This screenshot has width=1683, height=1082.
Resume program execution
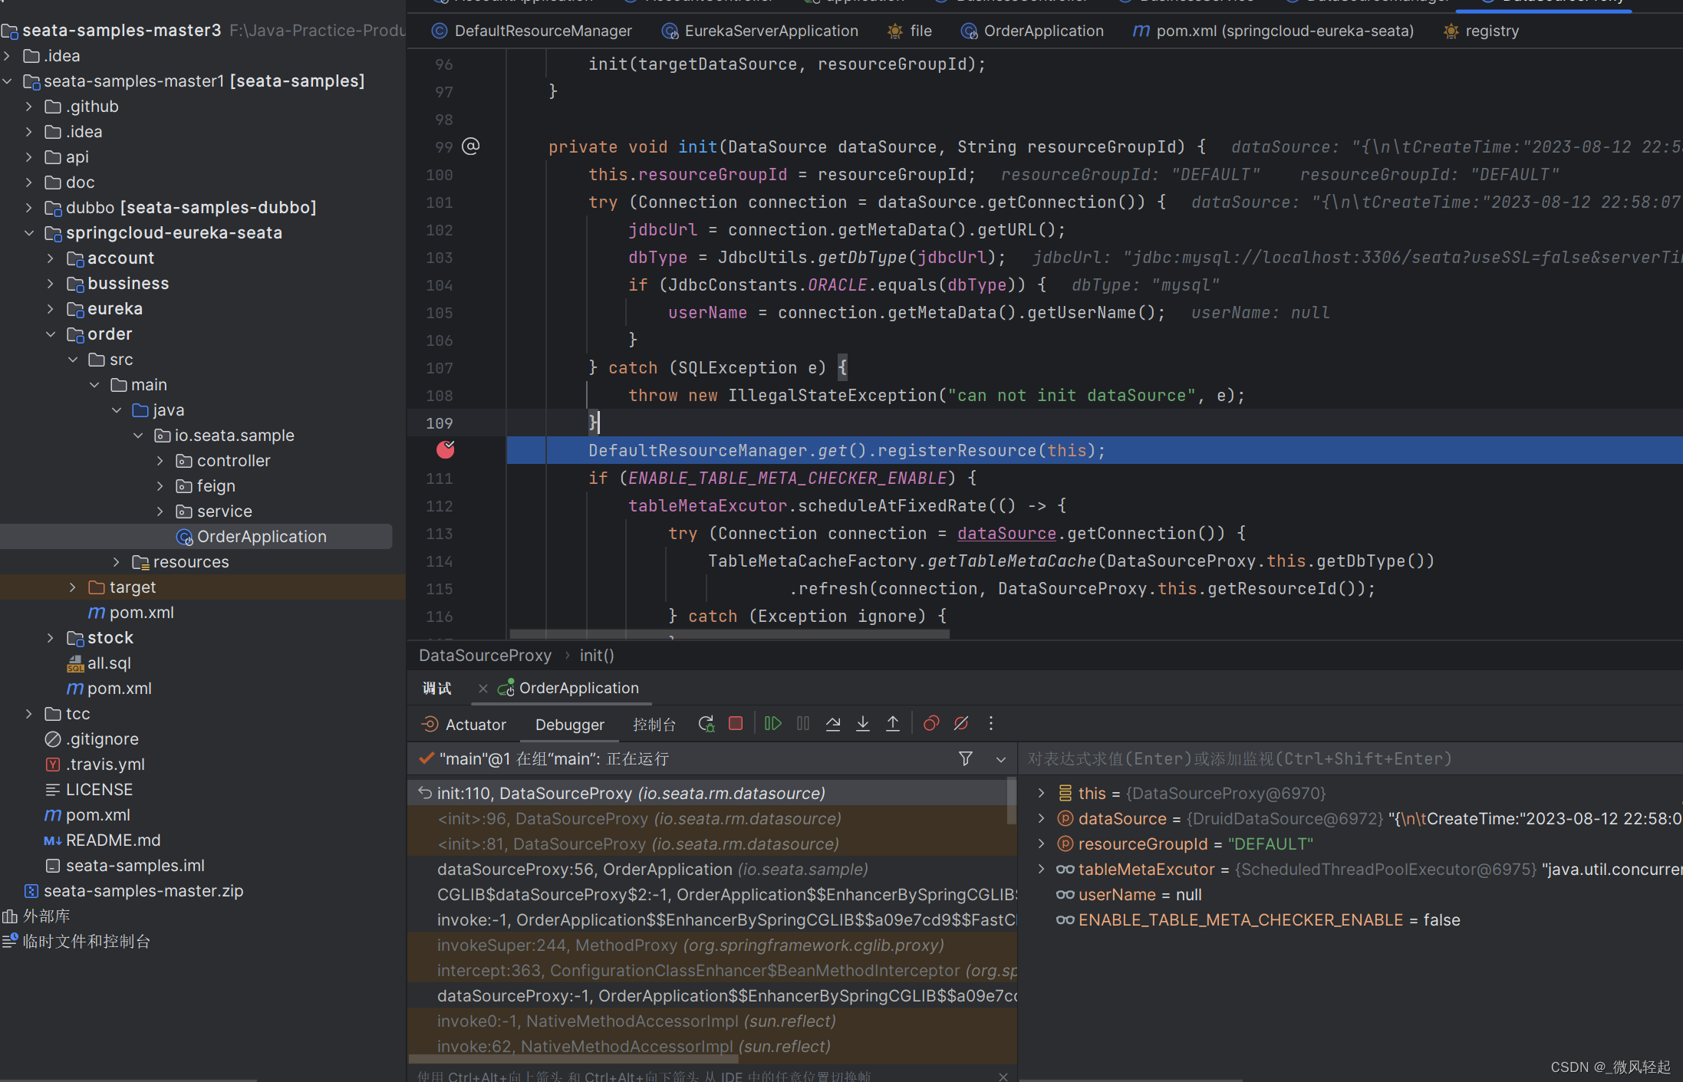pyautogui.click(x=772, y=723)
